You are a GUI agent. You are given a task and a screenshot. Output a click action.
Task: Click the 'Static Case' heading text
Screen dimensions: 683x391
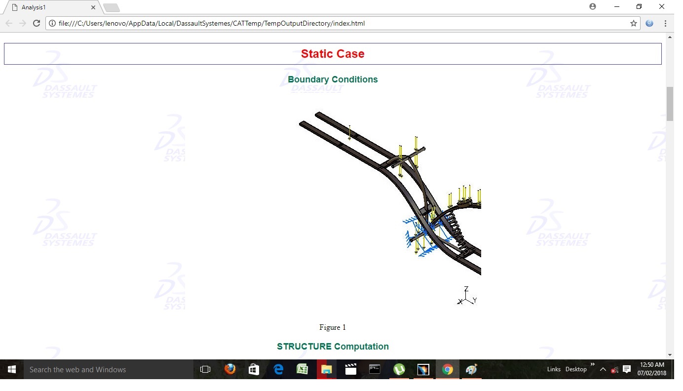(333, 54)
